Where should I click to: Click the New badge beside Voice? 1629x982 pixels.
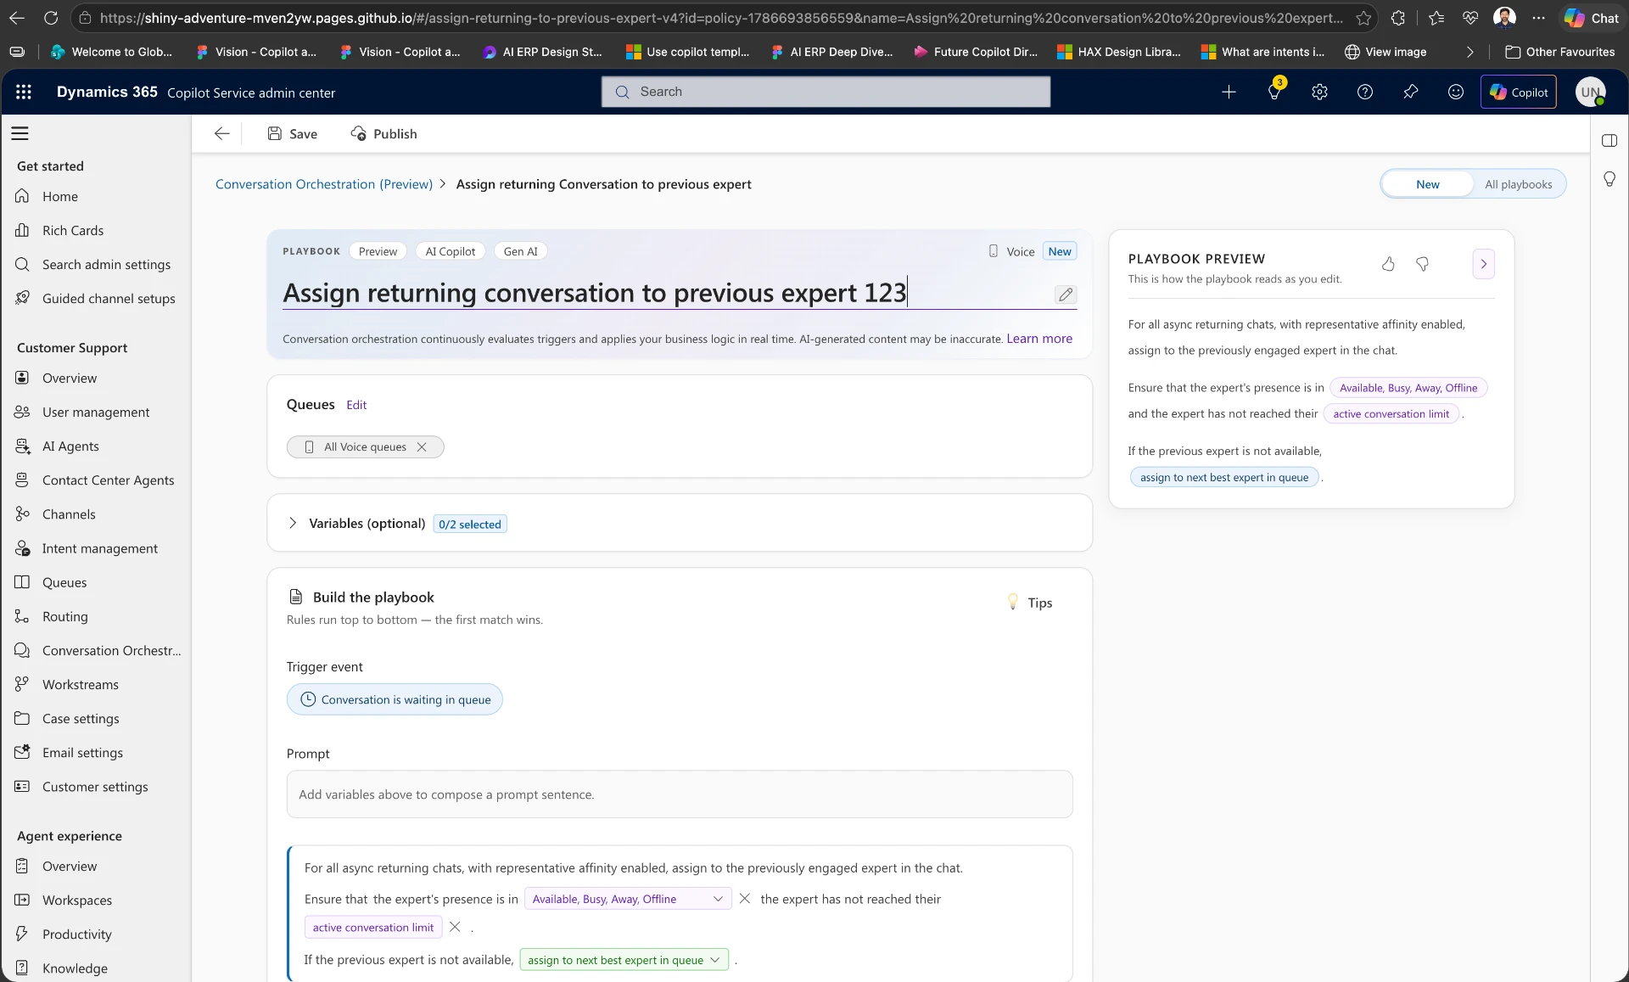pyautogui.click(x=1060, y=251)
